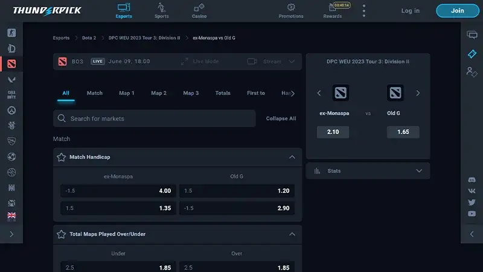Go to previous match arrow
The image size is (483, 272).
319,93
